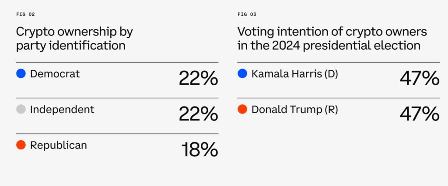The image size is (448, 186).
Task: Click 'Crypto ownership by party identification' title
Action: [74, 38]
